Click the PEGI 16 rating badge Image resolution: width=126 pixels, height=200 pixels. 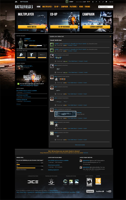pyautogui.click(x=98, y=181)
